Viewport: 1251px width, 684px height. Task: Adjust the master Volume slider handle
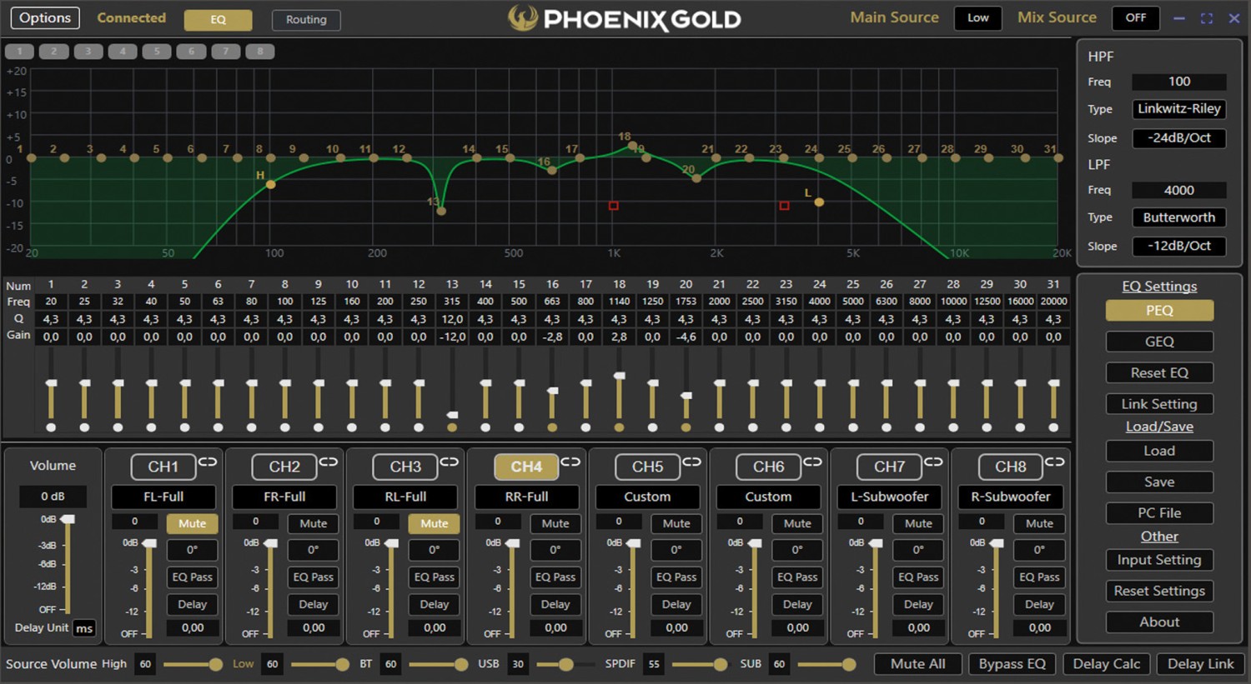click(x=68, y=519)
